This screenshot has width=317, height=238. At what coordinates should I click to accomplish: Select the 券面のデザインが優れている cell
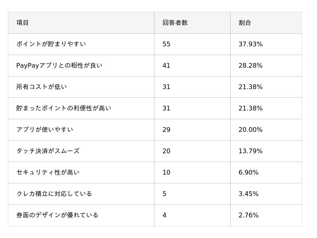pos(57,215)
